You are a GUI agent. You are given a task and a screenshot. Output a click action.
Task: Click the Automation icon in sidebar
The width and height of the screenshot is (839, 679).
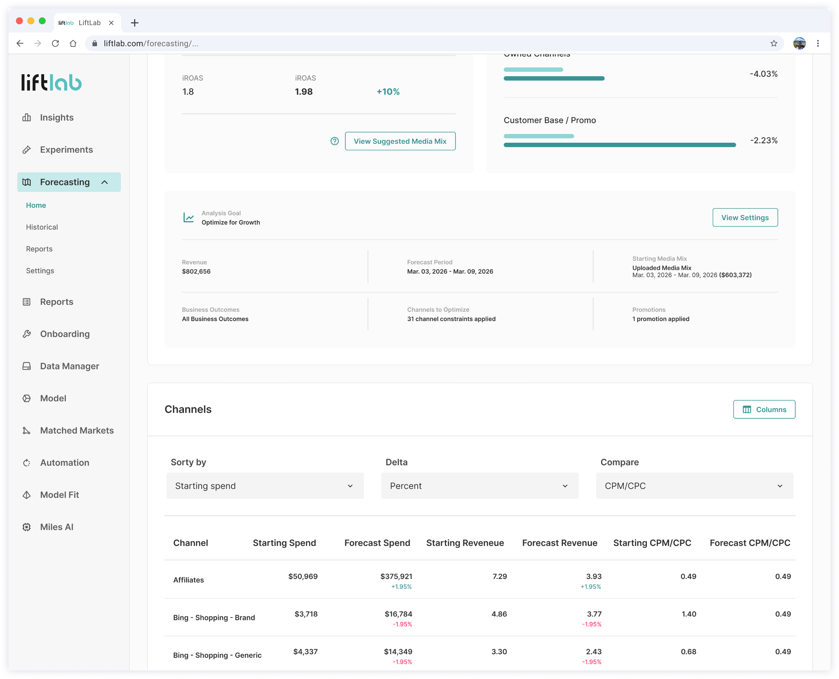[27, 462]
